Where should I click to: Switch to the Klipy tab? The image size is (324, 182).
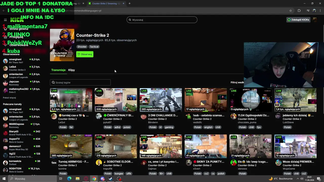(71, 70)
